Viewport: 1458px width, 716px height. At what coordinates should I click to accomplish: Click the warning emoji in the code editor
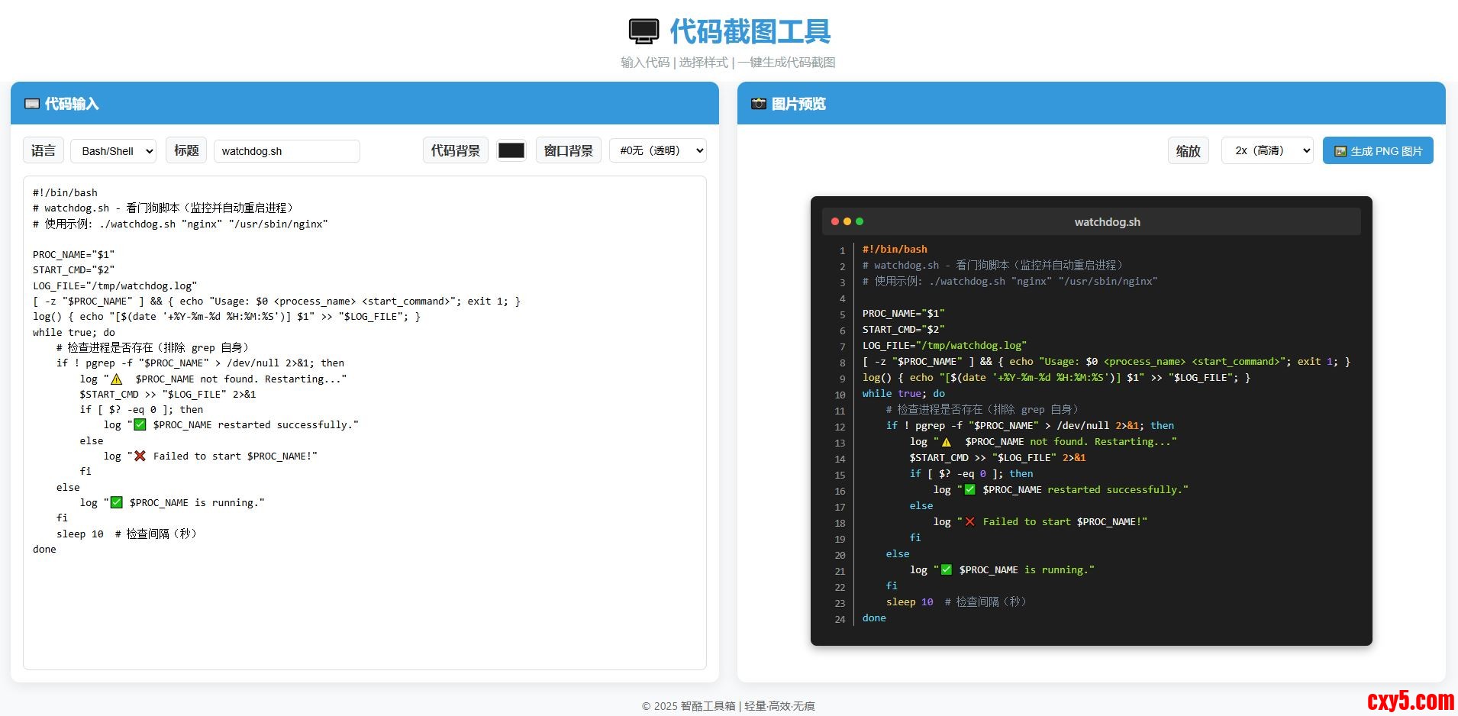(x=117, y=379)
